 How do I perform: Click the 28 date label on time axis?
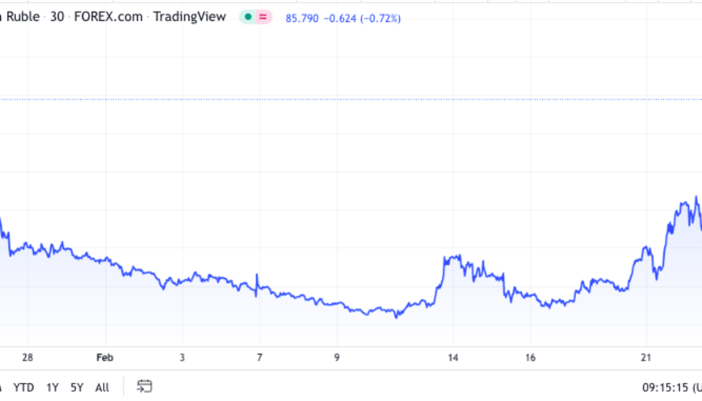pos(27,358)
